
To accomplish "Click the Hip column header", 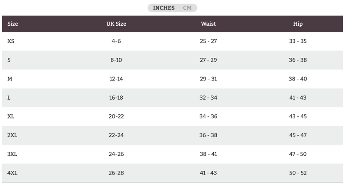I will pos(298,24).
